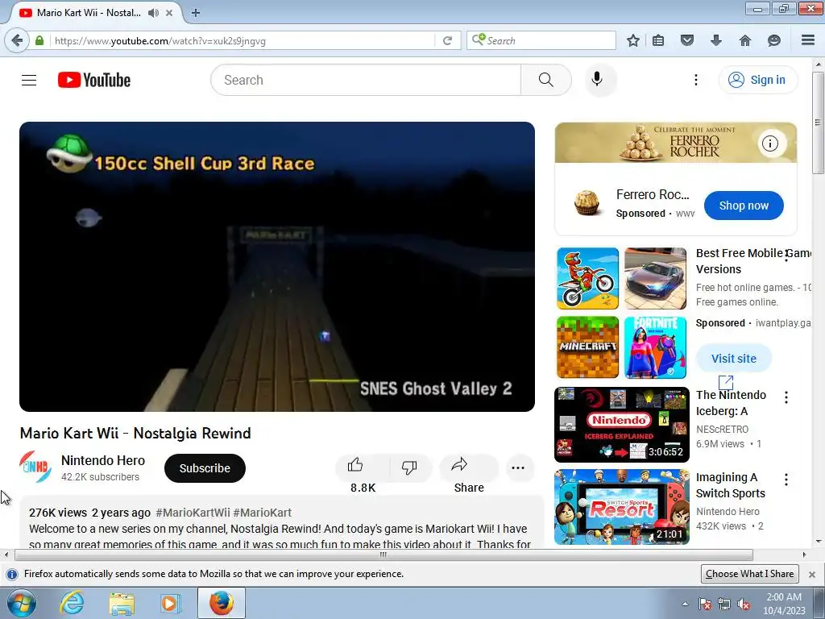This screenshot has width=825, height=619.
Task: Open Firefox hamburger menu
Action: pyautogui.click(x=808, y=40)
